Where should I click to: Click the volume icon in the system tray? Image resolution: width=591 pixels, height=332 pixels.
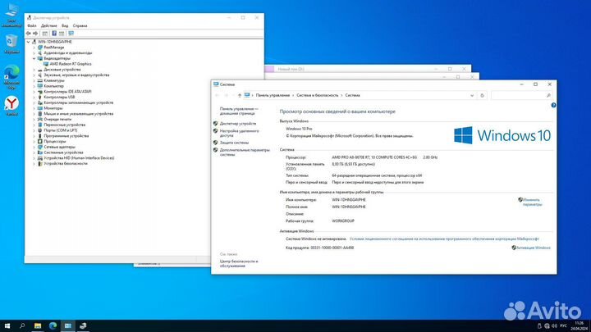[554, 326]
